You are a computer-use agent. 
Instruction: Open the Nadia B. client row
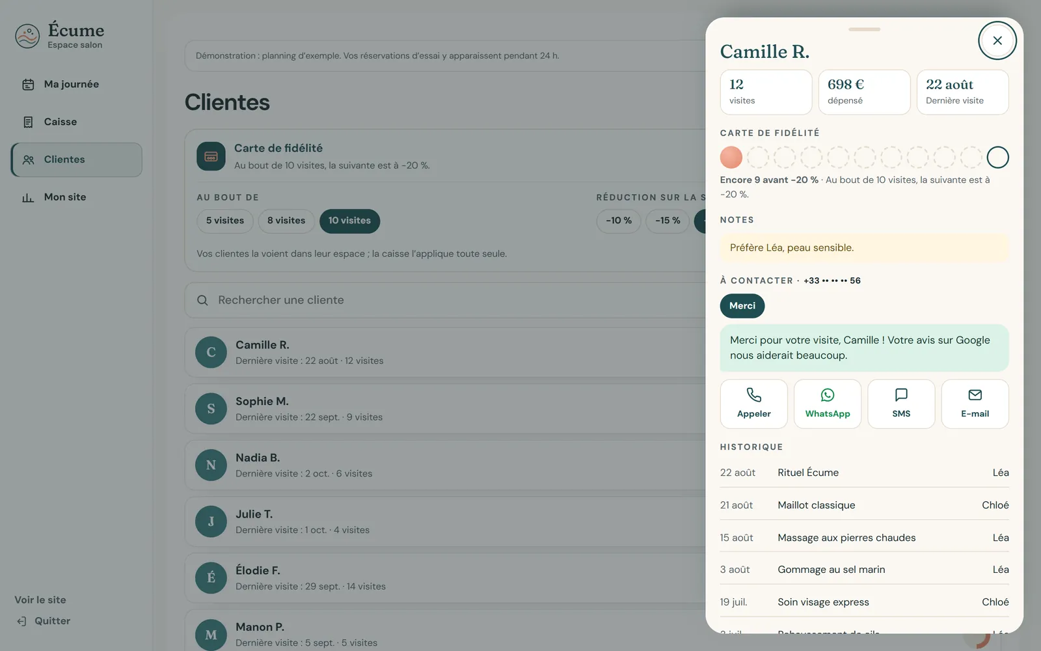coord(445,465)
